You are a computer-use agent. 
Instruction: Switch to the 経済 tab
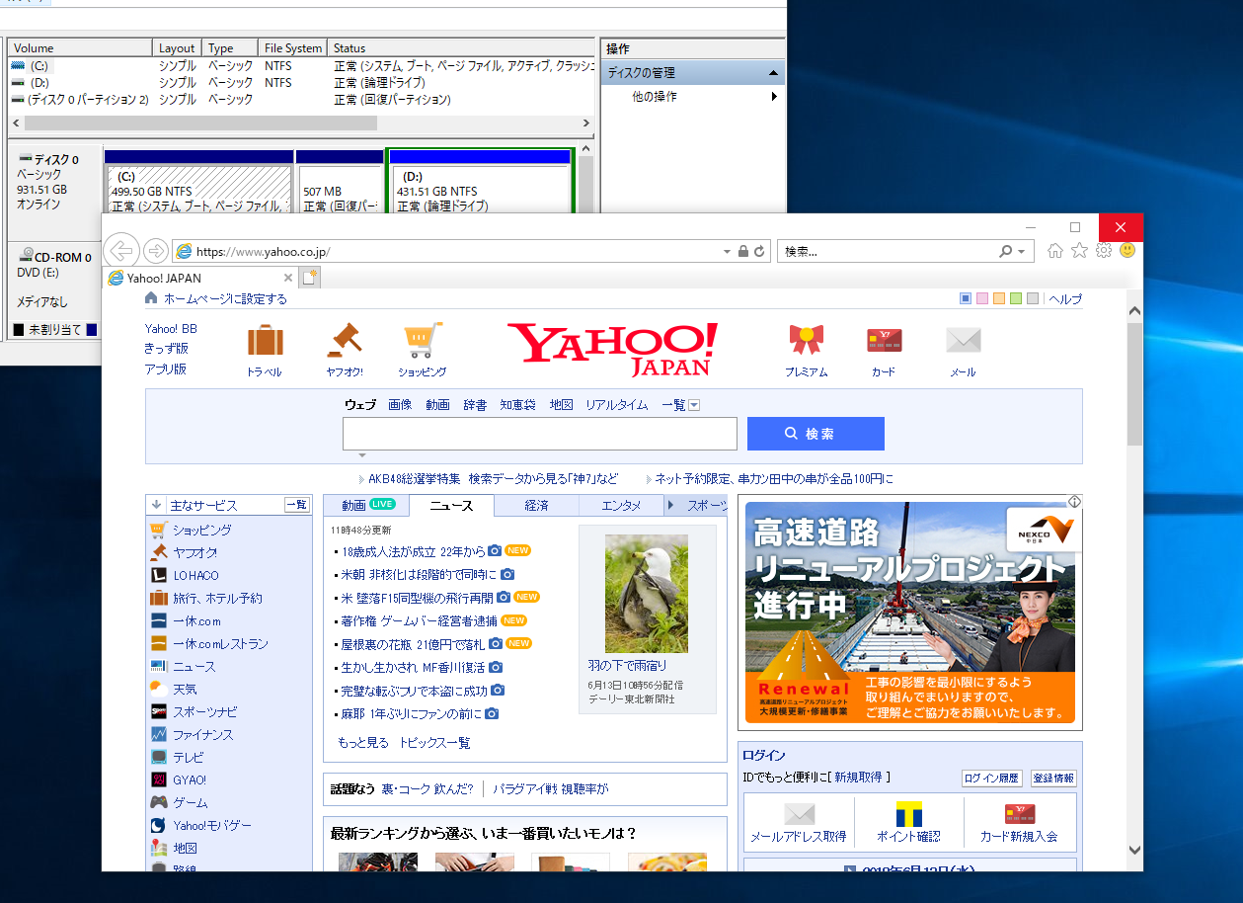(x=536, y=505)
